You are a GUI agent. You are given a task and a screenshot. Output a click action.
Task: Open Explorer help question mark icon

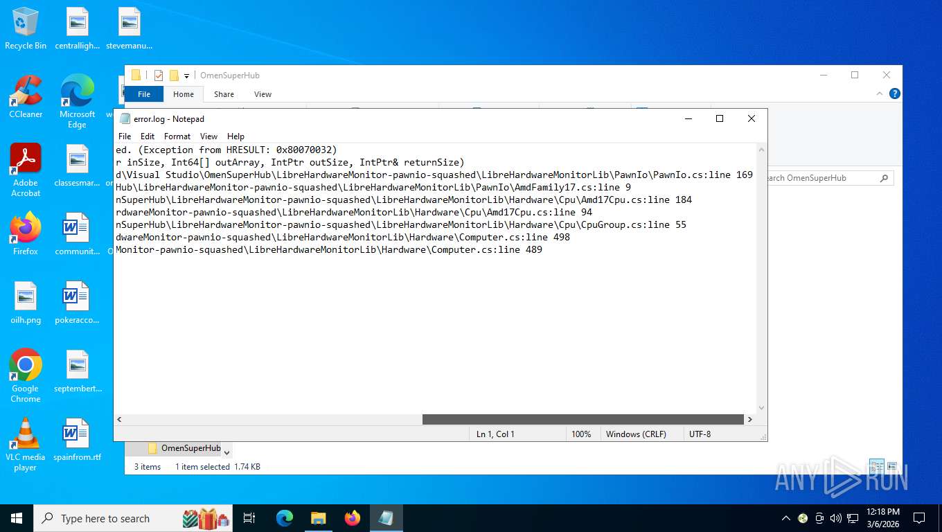click(895, 94)
